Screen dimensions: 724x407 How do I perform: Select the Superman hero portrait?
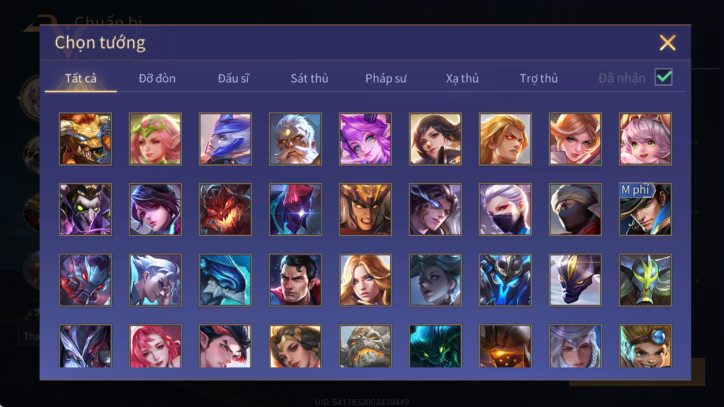295,280
